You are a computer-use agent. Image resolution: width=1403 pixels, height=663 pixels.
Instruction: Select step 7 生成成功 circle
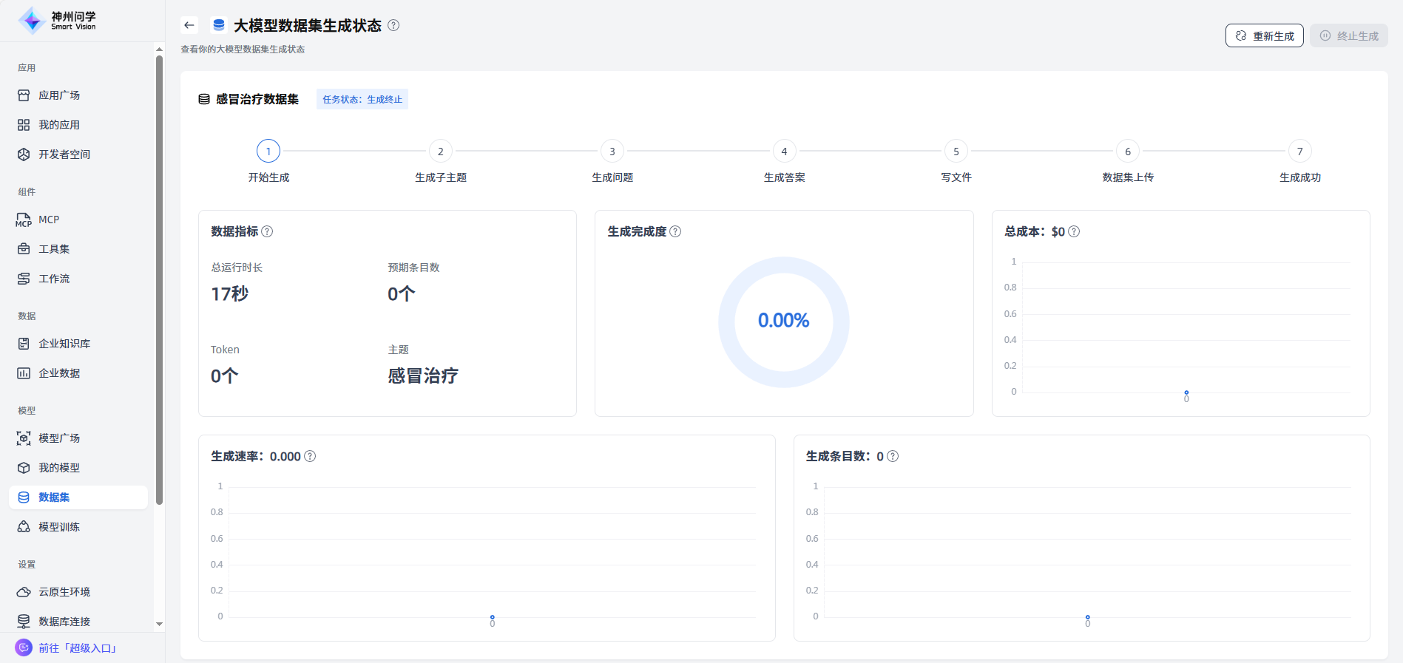pos(1299,152)
